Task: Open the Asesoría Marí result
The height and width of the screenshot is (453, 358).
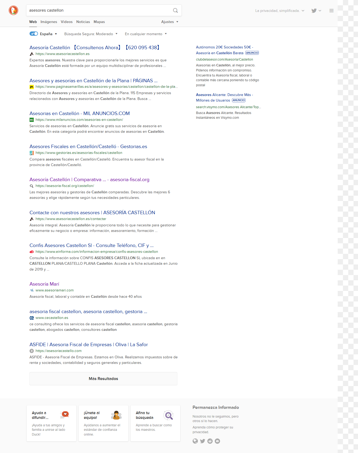Action: pos(44,284)
